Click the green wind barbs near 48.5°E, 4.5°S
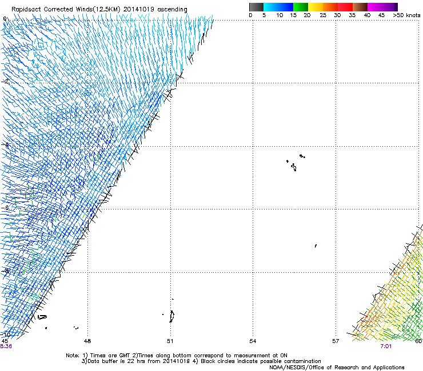The image size is (423, 371). click(x=98, y=157)
